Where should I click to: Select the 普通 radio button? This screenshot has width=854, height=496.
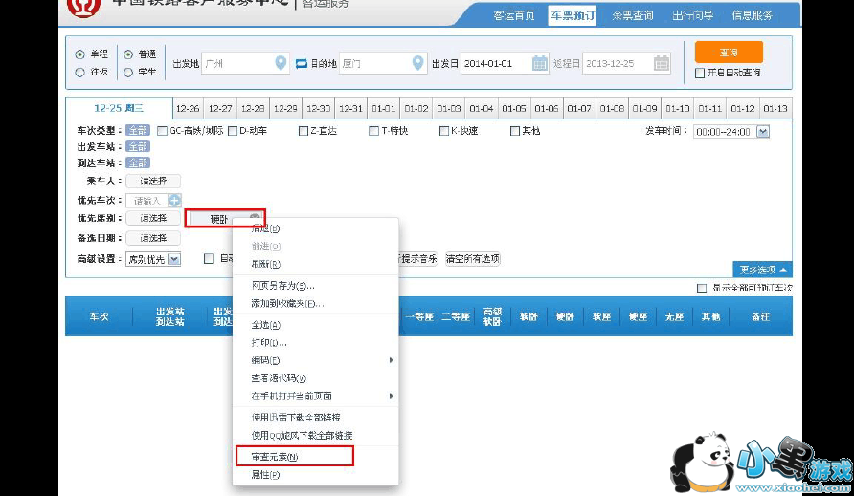click(128, 54)
